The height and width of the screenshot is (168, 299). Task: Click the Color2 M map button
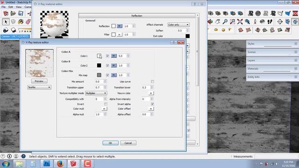click(x=114, y=65)
